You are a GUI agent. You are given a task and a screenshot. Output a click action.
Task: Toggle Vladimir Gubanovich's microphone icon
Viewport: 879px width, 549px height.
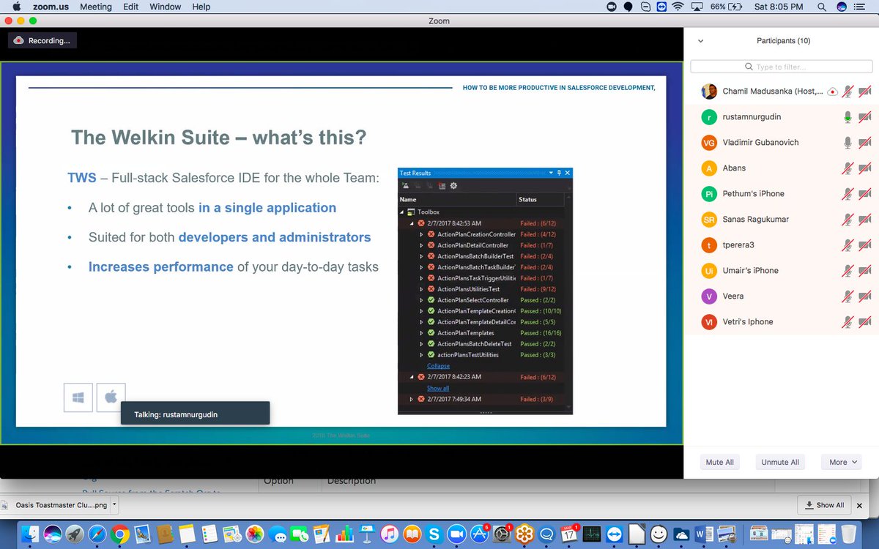click(848, 143)
